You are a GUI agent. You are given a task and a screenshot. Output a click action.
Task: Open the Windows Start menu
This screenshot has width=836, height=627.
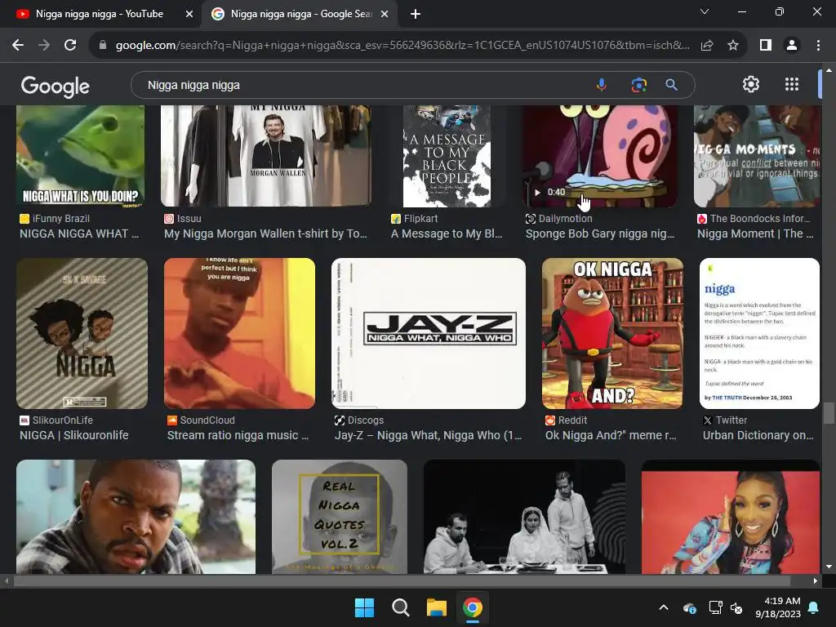click(x=365, y=607)
